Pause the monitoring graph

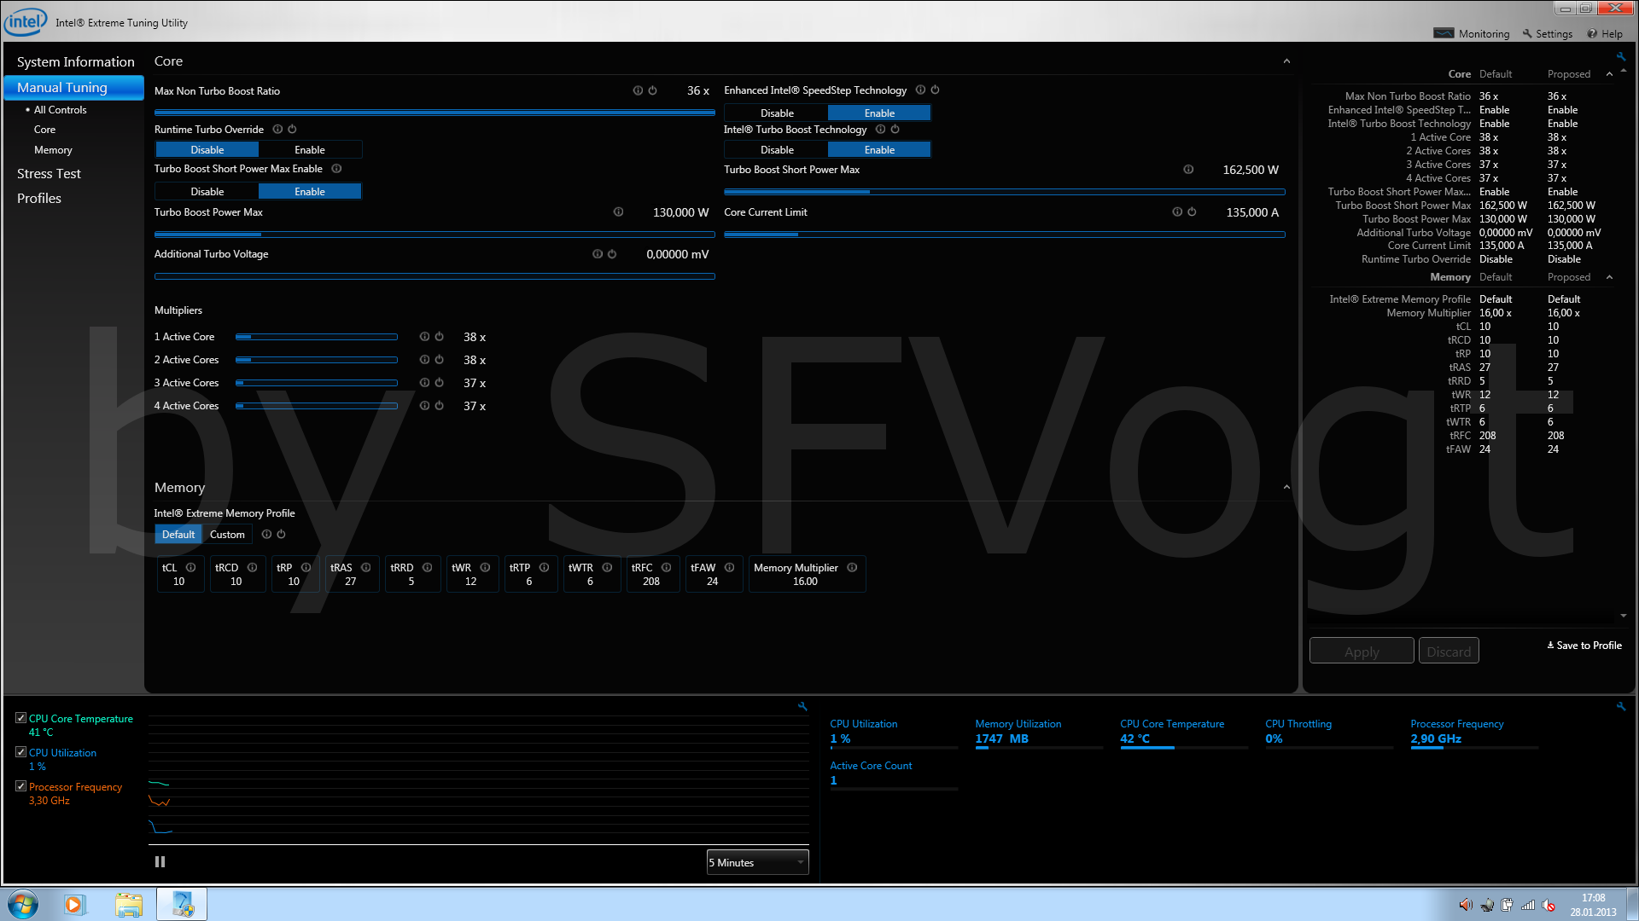160,862
